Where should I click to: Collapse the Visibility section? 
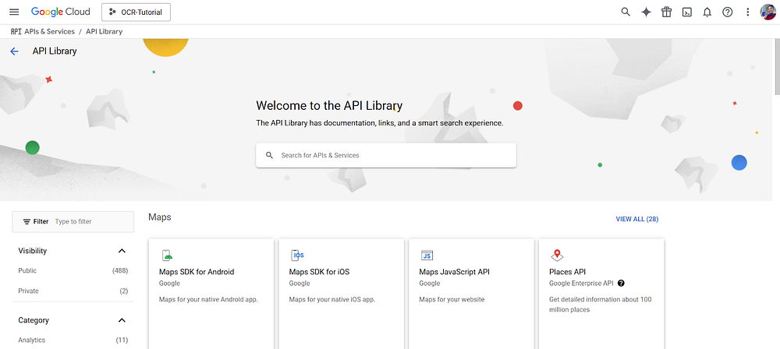tap(122, 251)
